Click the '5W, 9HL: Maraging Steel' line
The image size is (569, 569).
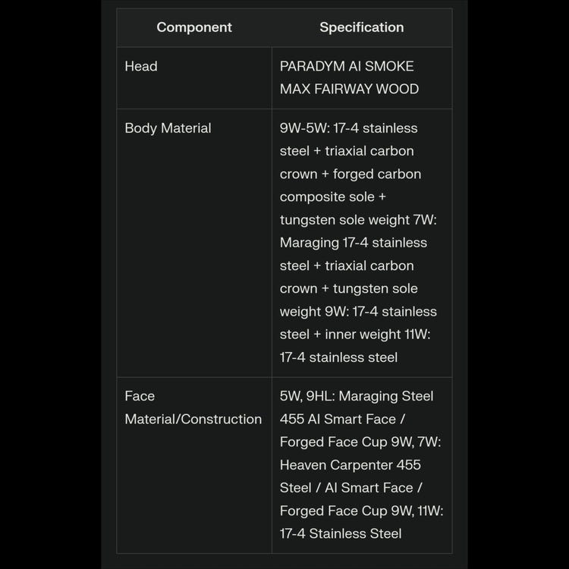point(357,396)
